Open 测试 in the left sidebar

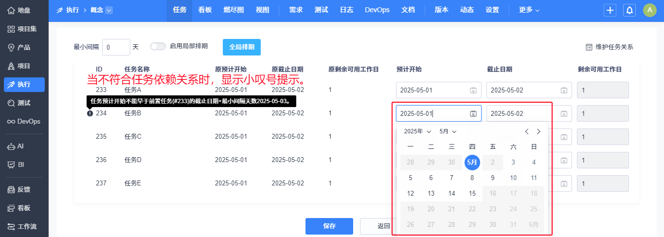tap(24, 103)
